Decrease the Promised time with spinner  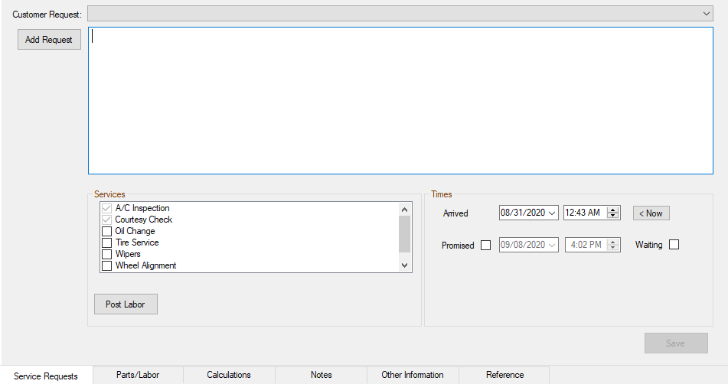pos(613,248)
